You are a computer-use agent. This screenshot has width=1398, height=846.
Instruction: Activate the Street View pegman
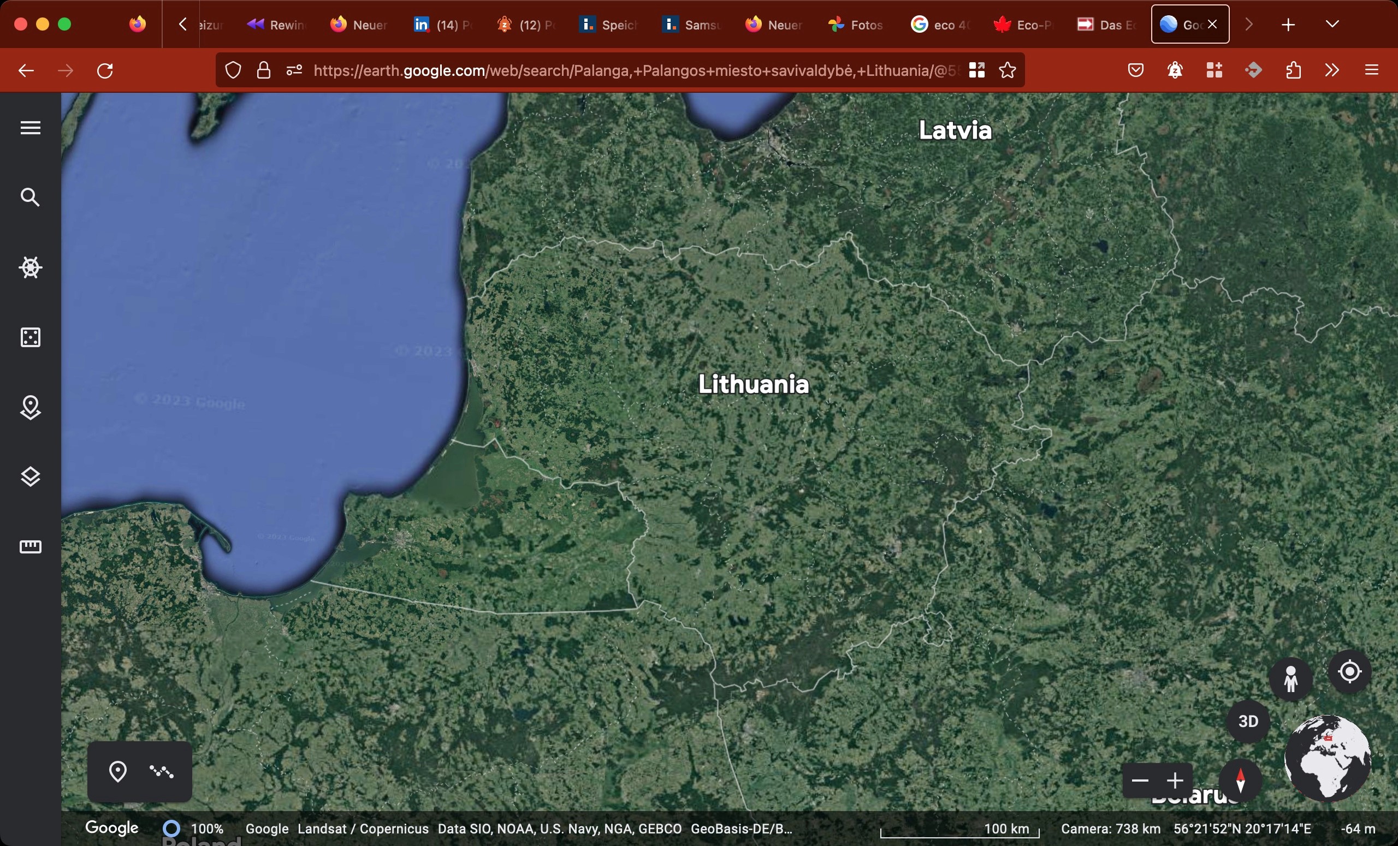click(x=1292, y=679)
